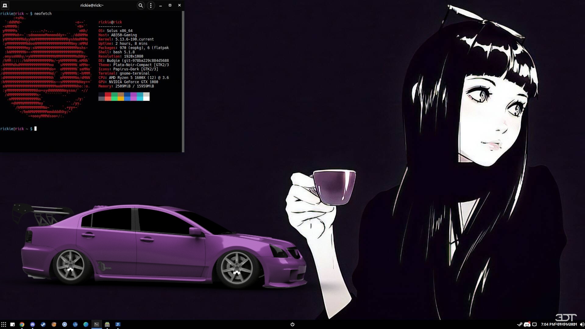Click the power button in bottom panel

click(292, 324)
